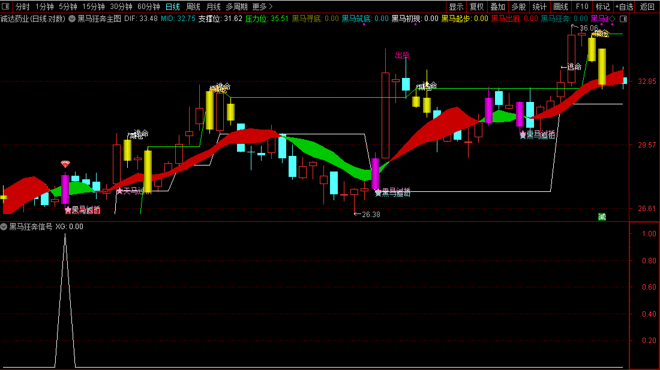Click the DIF: 33.48 value
Screen dimensions: 660x370
click(x=141, y=19)
